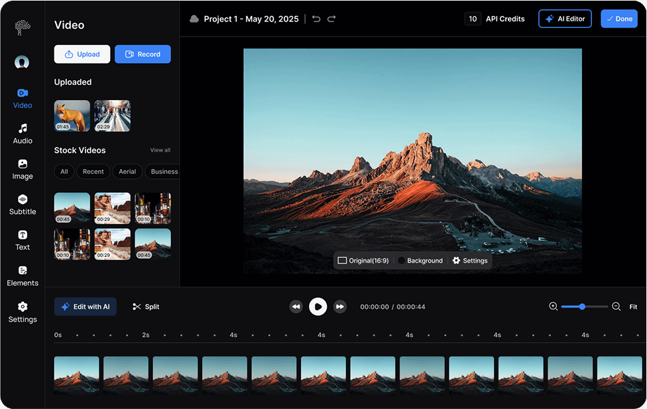The image size is (647, 409).
Task: Select the Recent stock video filter
Action: 93,171
